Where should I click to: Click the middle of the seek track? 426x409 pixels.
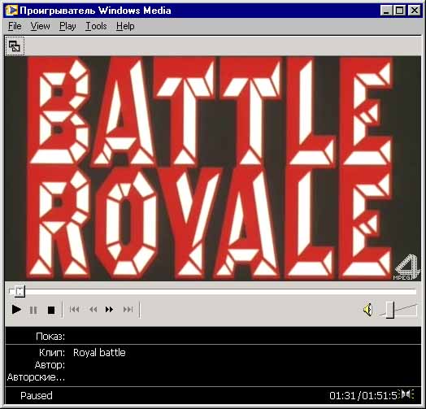(x=213, y=292)
